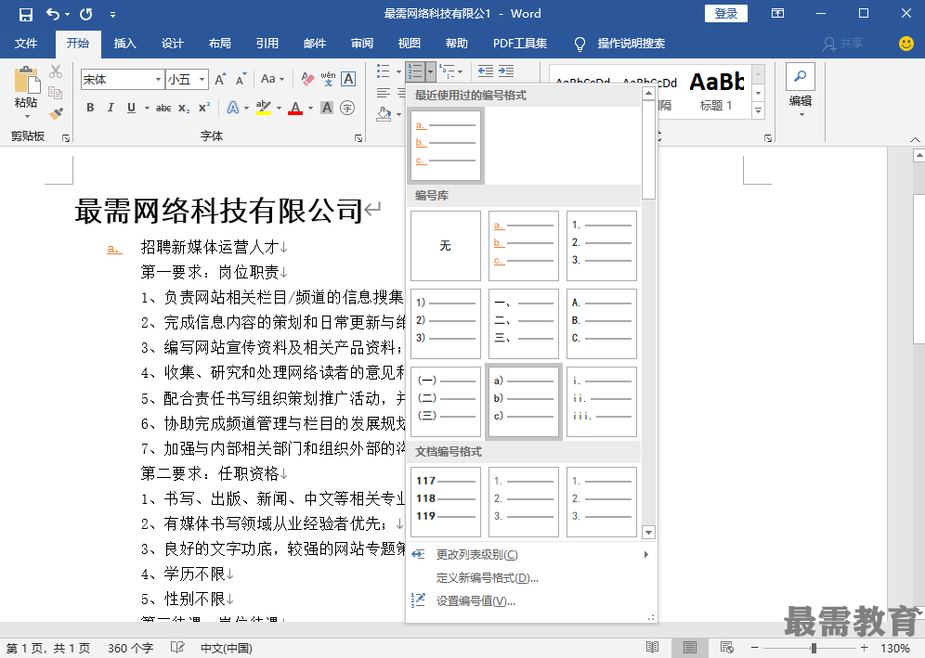
Task: Toggle character shading icon
Action: [327, 108]
